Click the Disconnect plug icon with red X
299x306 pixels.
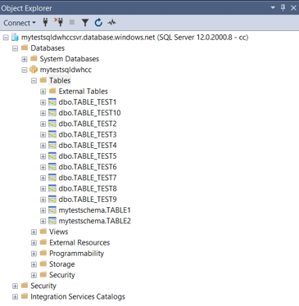coord(58,22)
